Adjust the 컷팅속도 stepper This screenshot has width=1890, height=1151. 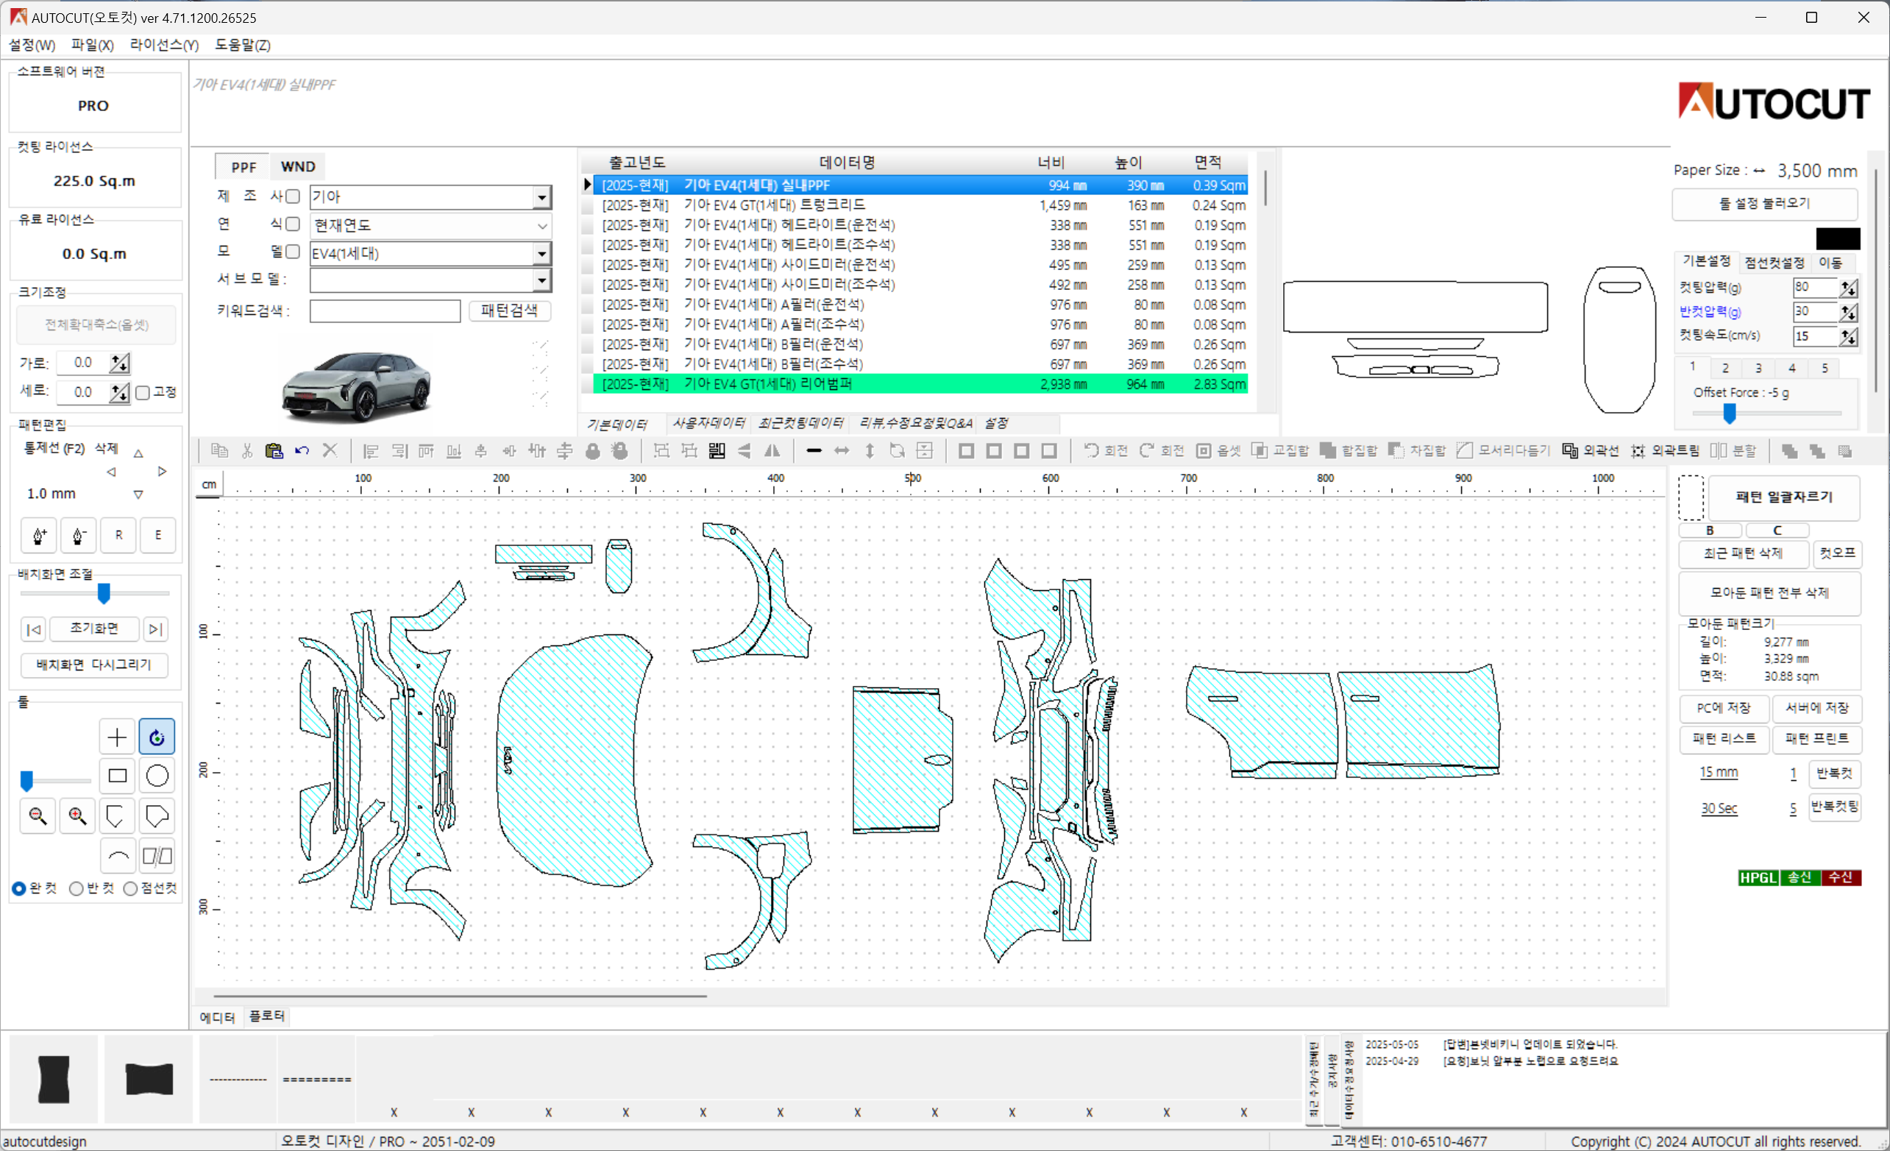(x=1849, y=336)
